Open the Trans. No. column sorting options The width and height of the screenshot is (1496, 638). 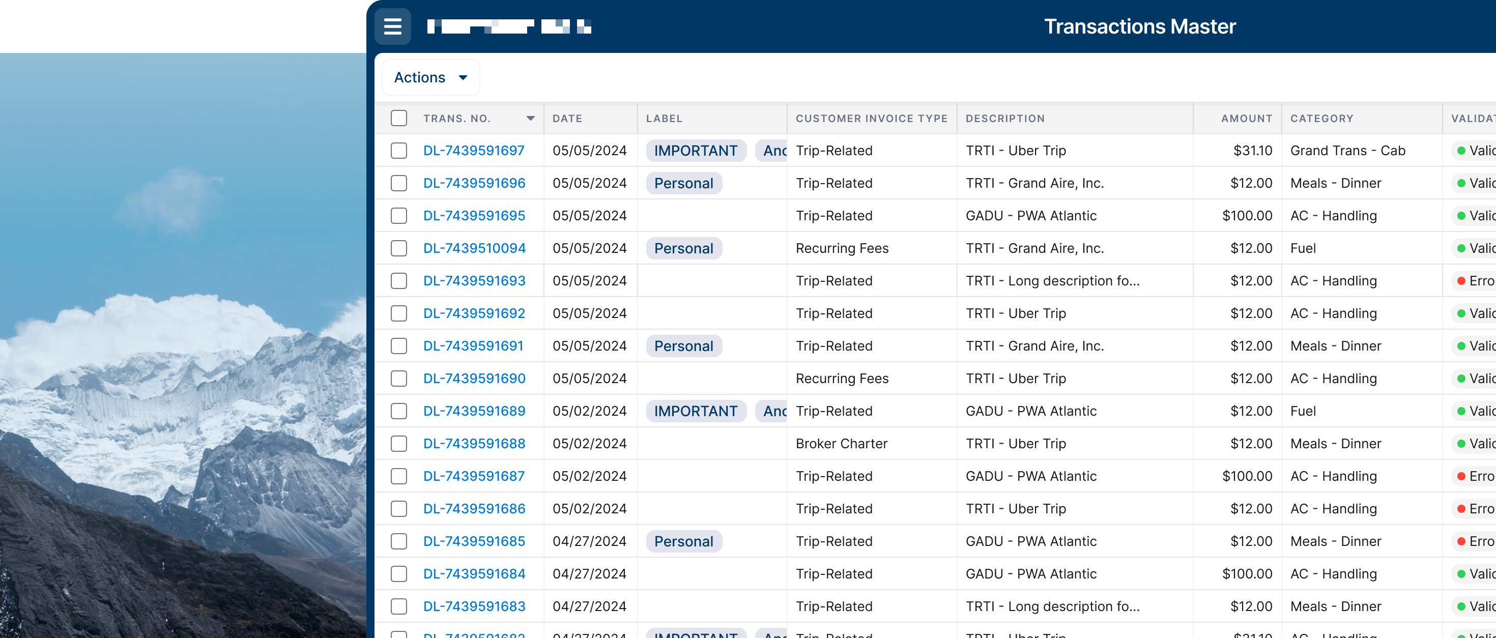(531, 118)
